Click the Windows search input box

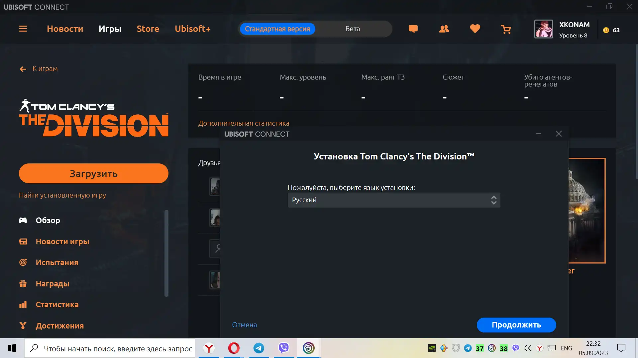110,348
